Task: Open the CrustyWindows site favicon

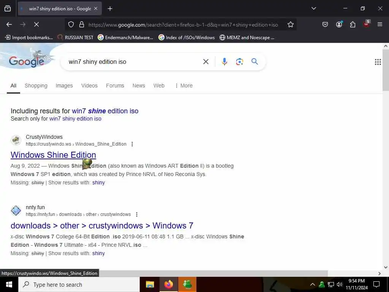Action: (16, 140)
